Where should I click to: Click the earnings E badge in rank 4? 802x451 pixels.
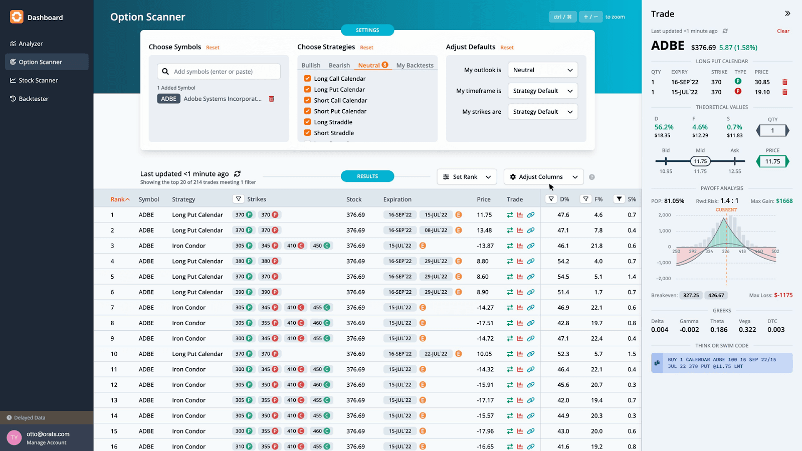point(459,261)
